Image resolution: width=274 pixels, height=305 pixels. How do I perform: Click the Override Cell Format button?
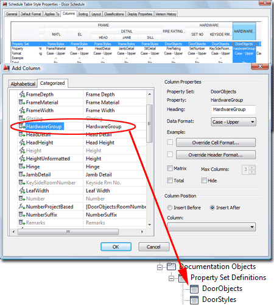(x=216, y=143)
